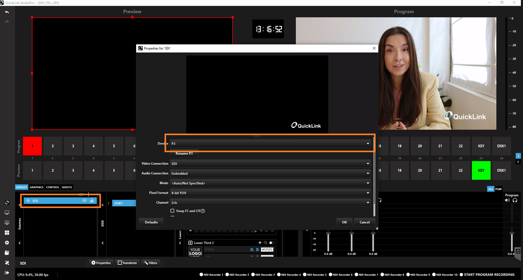Viewport: 523px width, 280px height.
Task: Unlock the SDI source padlock icon
Action: click(x=92, y=201)
